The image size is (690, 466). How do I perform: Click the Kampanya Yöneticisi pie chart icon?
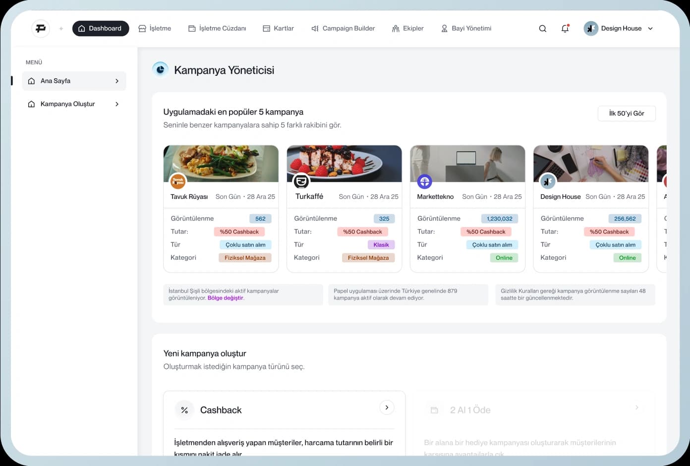pyautogui.click(x=160, y=70)
